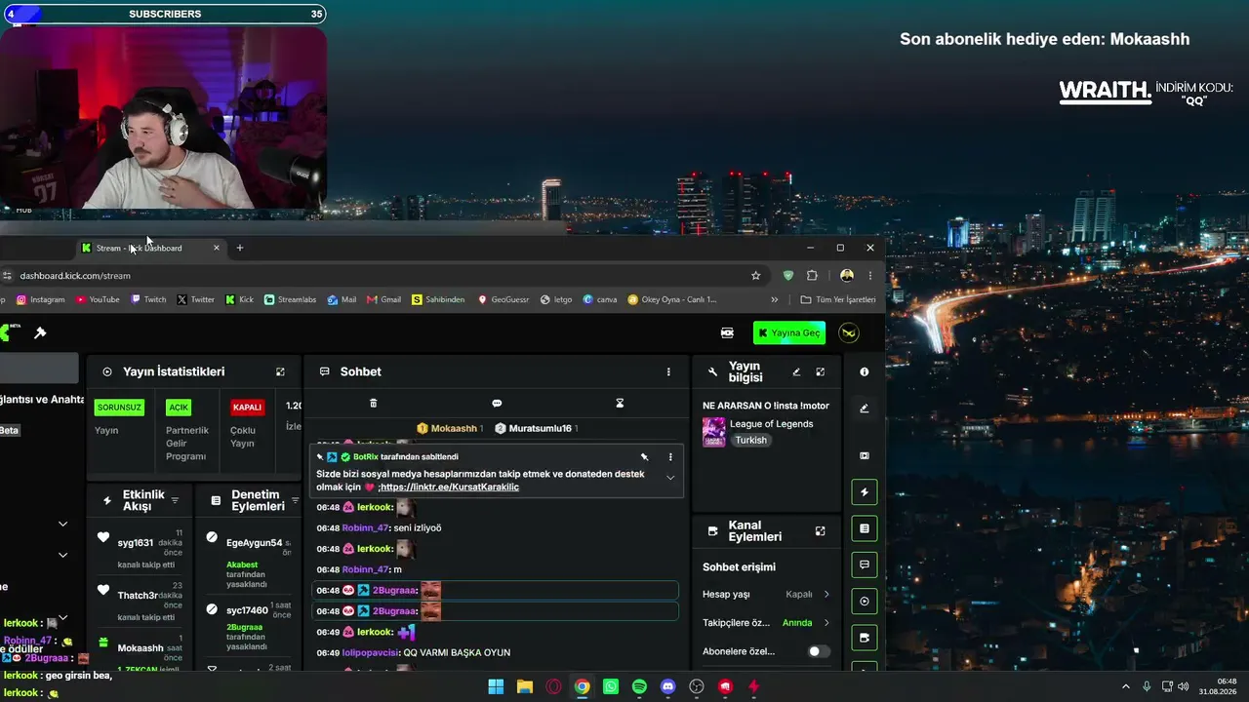Click syg1631 in Etkinlik Akışı
The height and width of the screenshot is (702, 1249).
(136, 543)
